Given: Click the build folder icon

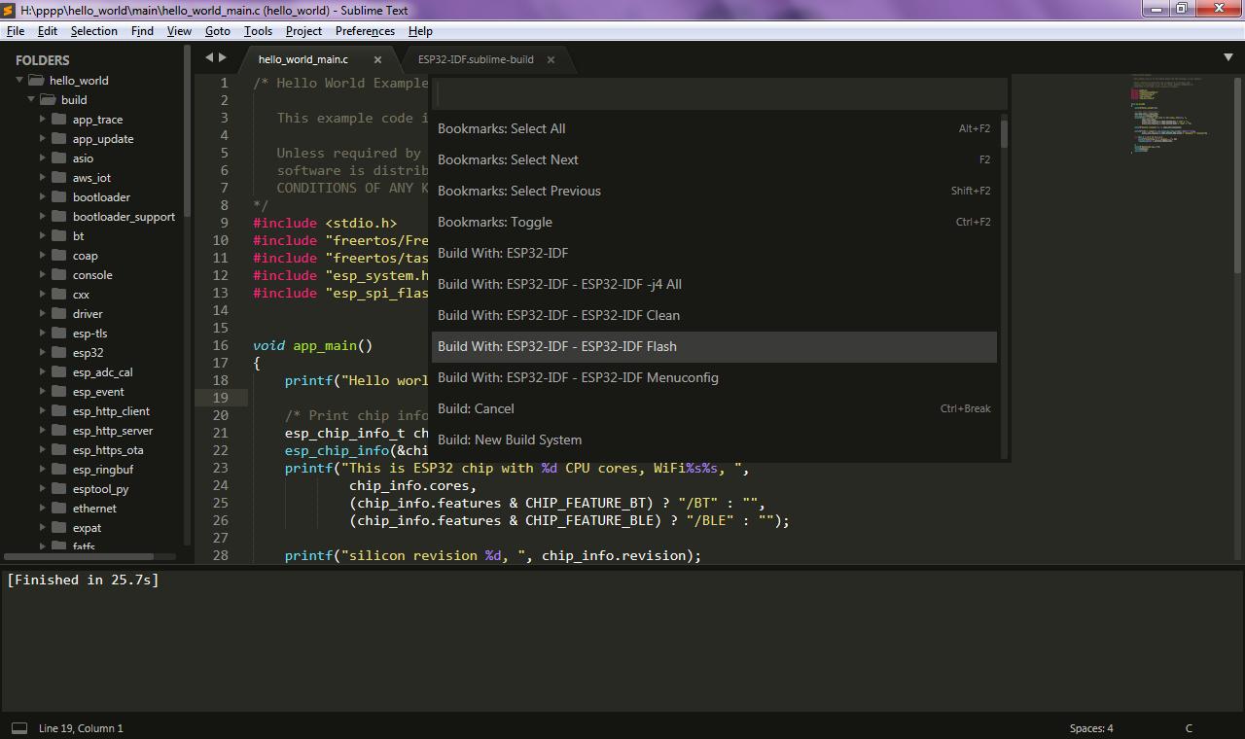Looking at the screenshot, I should click(x=48, y=100).
